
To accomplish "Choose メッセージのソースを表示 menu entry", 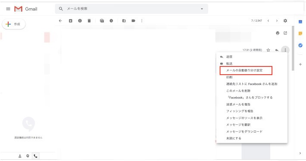I will 252,118.
